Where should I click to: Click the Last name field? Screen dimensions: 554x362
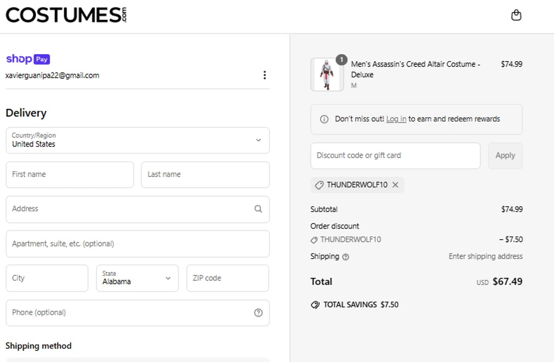205,175
